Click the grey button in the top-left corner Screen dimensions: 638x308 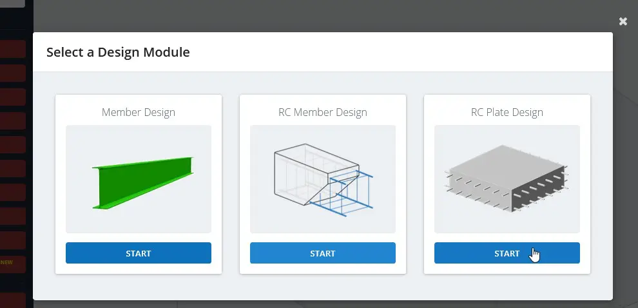(12, 3)
